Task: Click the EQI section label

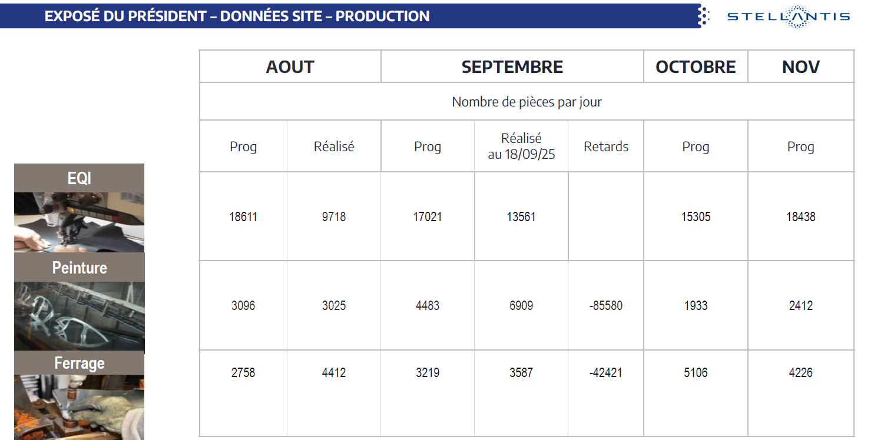Action: (79, 178)
